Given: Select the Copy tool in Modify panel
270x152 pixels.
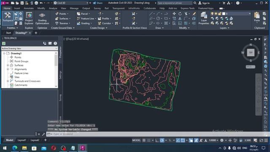Looking at the screenshot, I should (x=174, y=19).
